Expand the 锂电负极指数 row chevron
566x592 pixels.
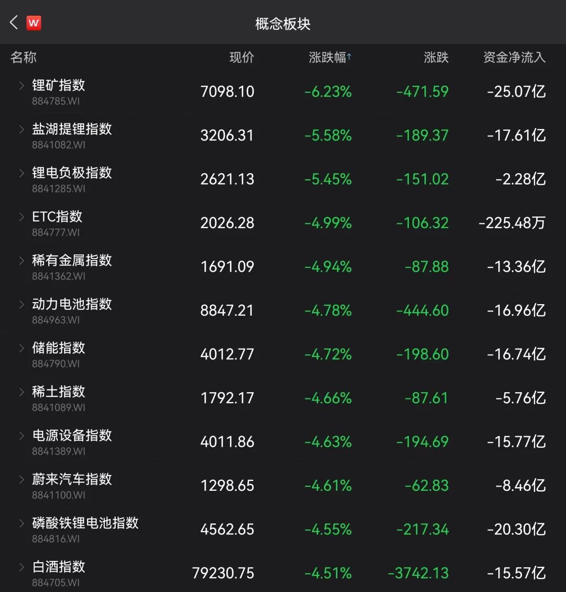pos(21,173)
